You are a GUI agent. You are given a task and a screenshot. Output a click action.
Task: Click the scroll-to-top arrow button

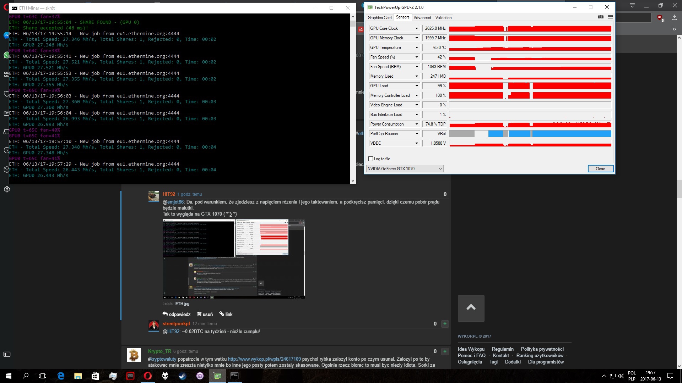point(471,308)
